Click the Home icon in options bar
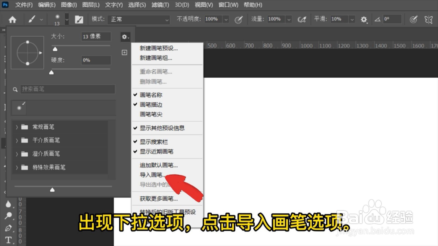Image resolution: width=438 pixels, height=246 pixels. tap(12, 19)
